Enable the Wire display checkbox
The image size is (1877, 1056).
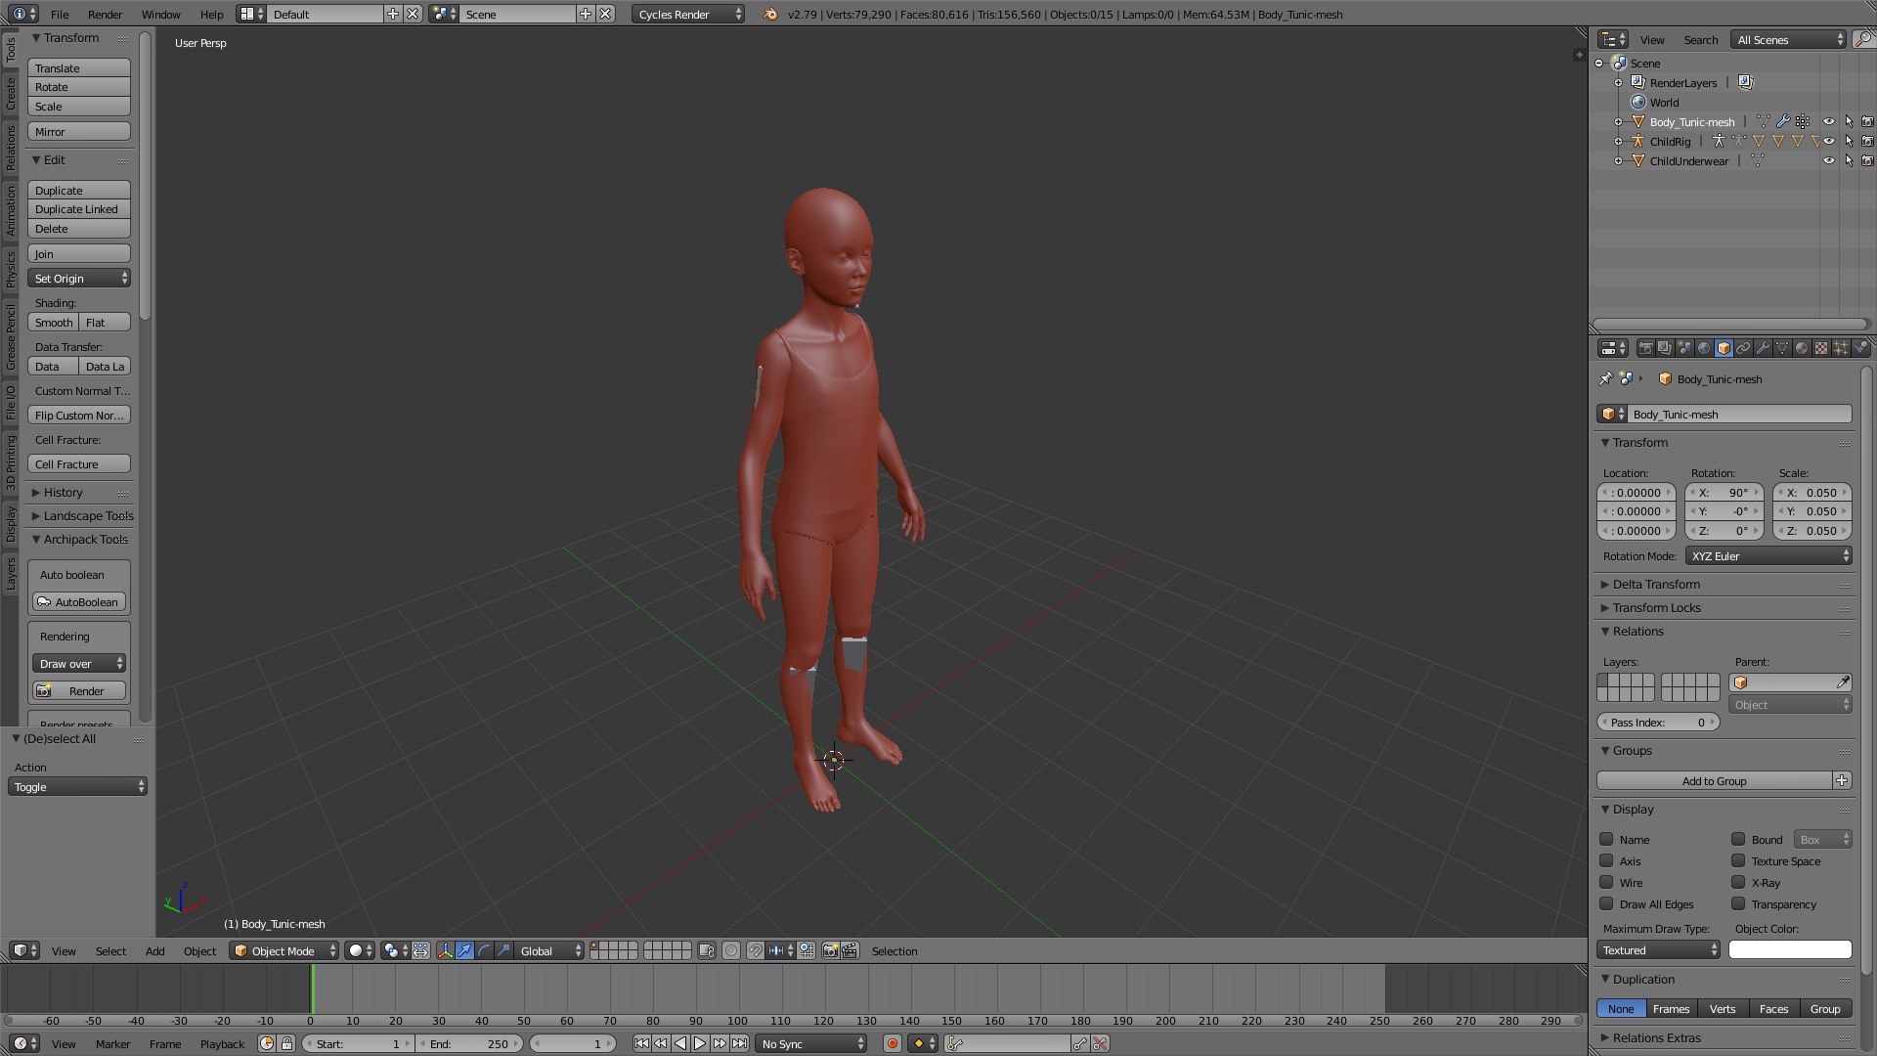click(x=1606, y=882)
